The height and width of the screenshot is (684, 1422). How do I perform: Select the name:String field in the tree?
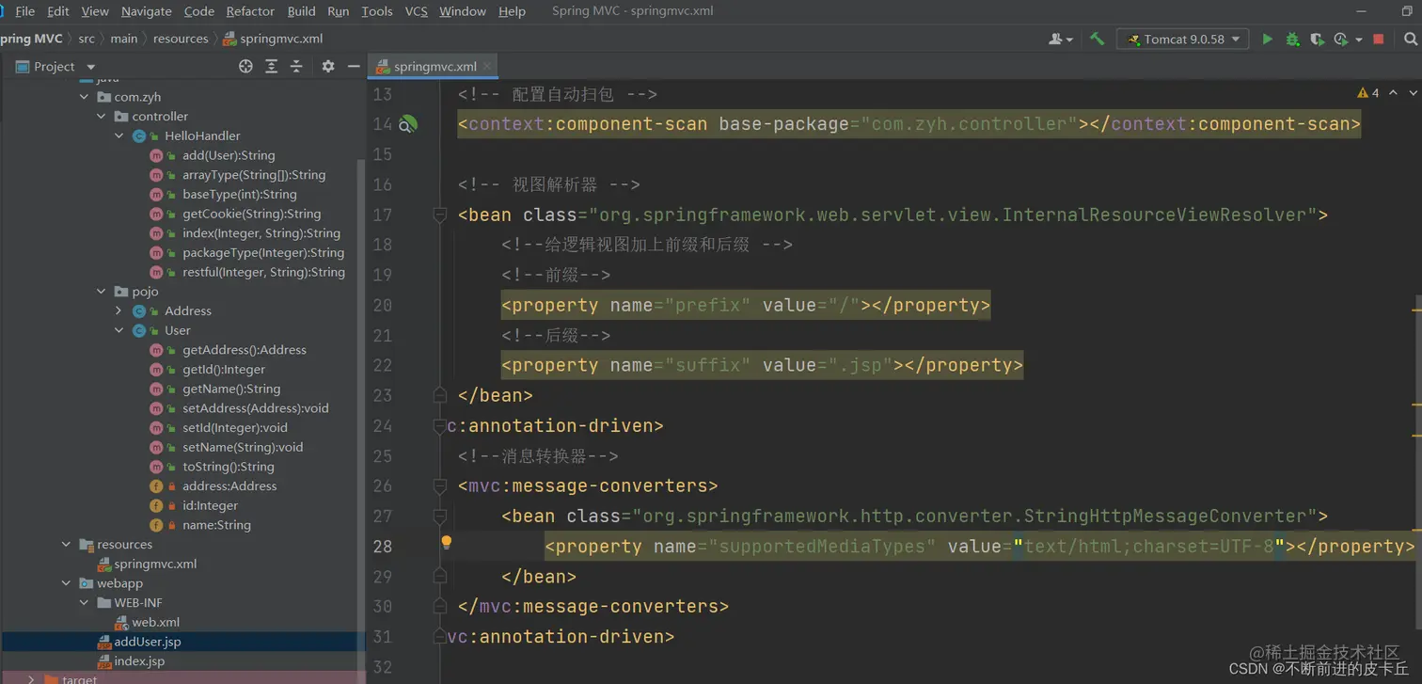216,525
